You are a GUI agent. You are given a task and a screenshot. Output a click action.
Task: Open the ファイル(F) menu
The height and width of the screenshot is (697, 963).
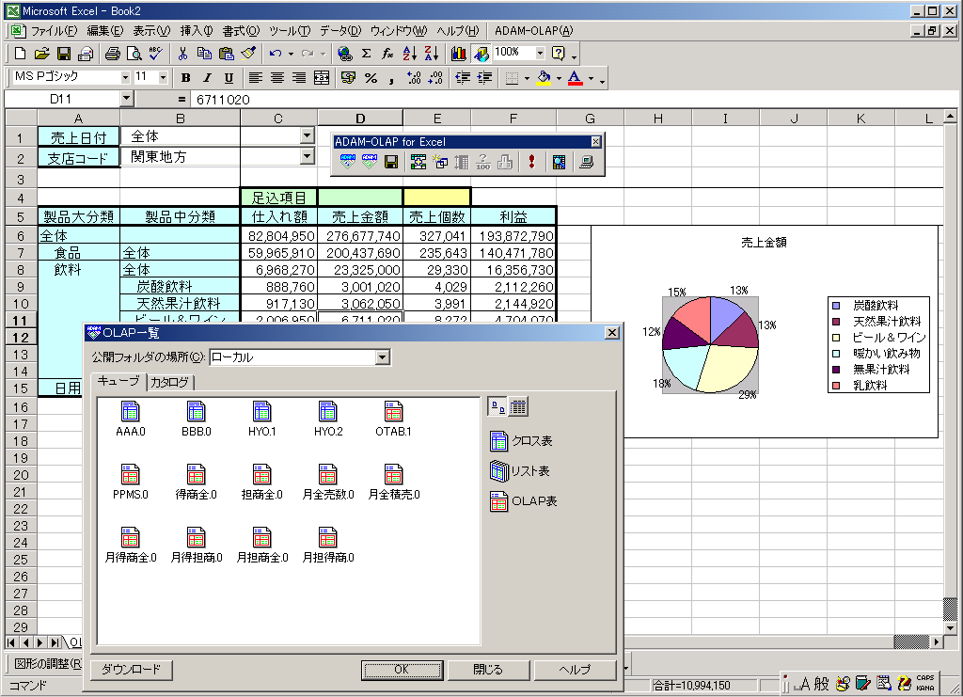(x=54, y=31)
